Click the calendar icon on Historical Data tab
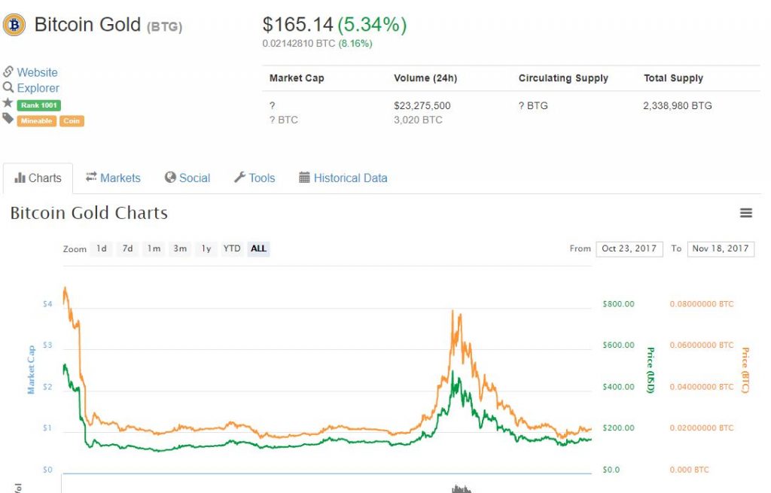 click(x=304, y=178)
